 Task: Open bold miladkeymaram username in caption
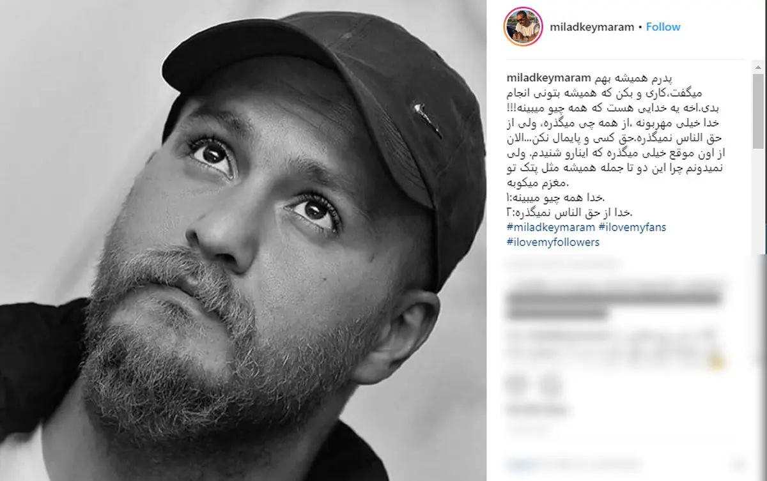tap(548, 78)
